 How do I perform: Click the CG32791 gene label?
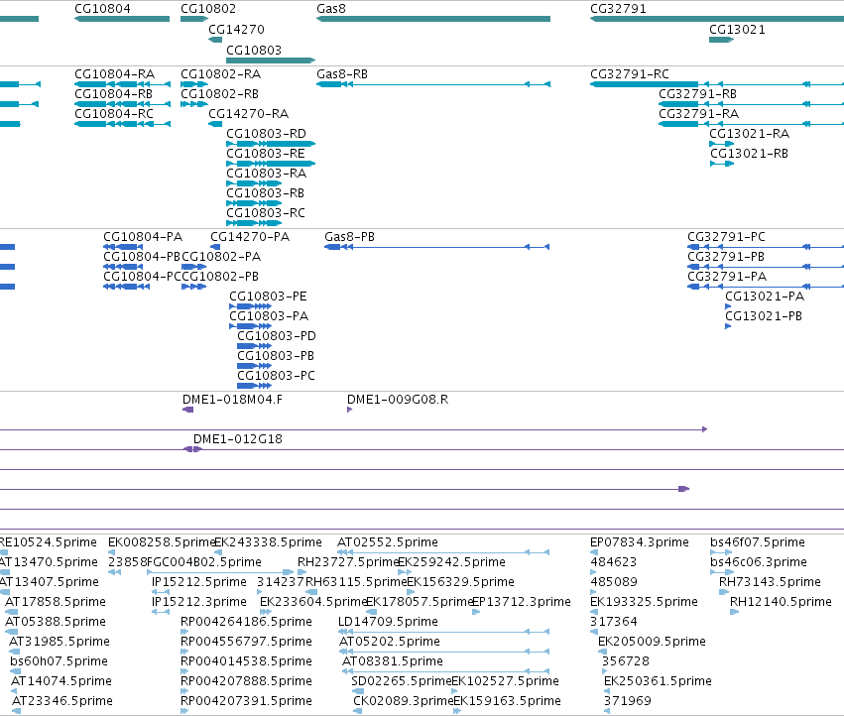coord(618,9)
